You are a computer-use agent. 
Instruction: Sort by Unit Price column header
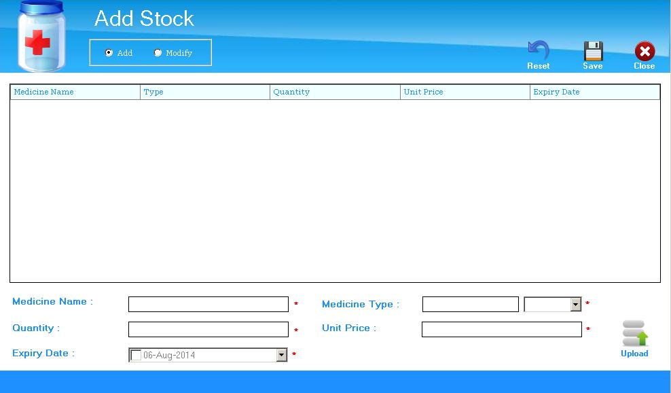[x=465, y=92]
